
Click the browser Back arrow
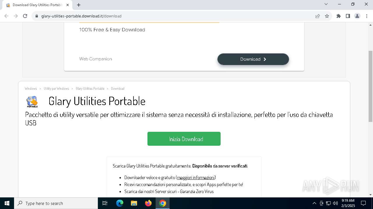point(6,16)
